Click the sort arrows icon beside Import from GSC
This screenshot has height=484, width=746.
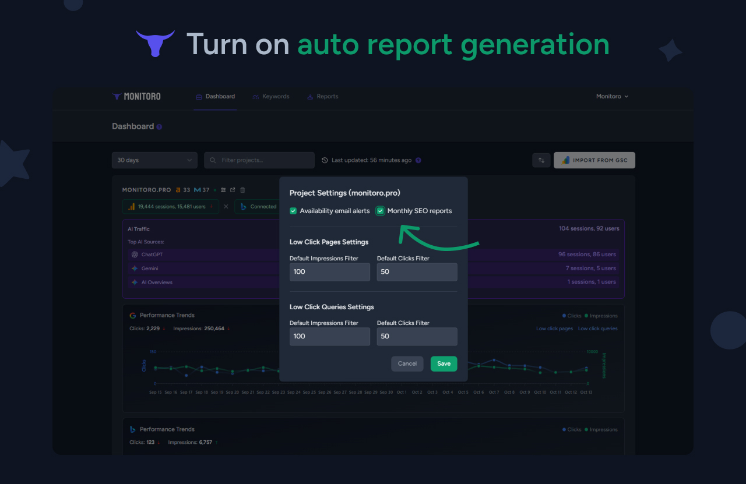[541, 160]
